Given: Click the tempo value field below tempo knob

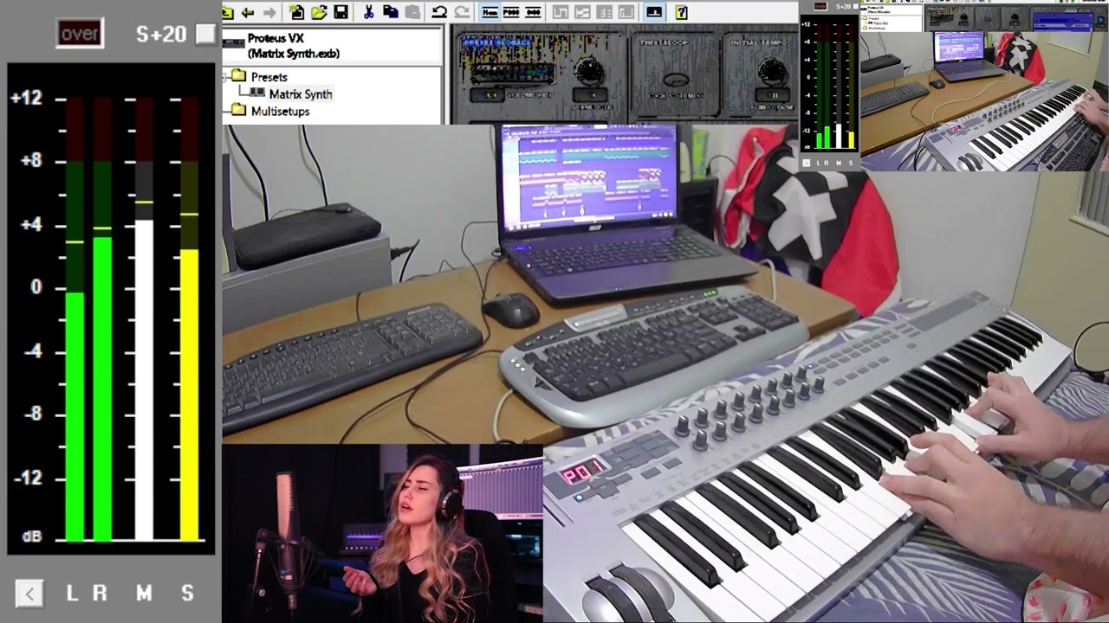Looking at the screenshot, I should pos(773,95).
